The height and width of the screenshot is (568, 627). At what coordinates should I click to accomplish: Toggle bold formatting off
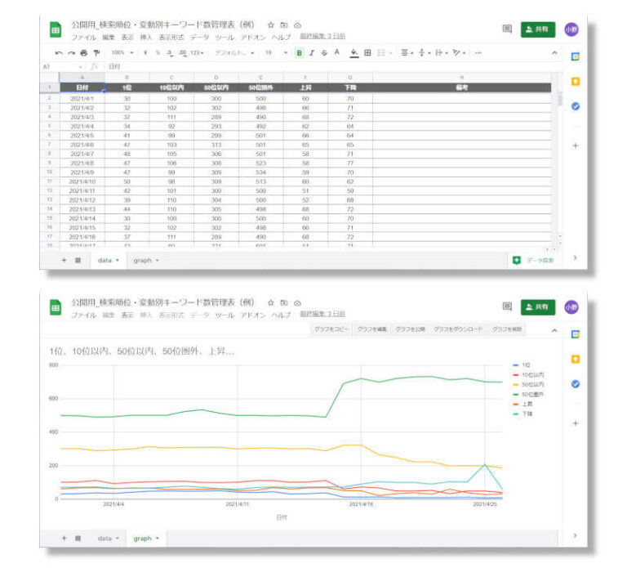[x=299, y=52]
